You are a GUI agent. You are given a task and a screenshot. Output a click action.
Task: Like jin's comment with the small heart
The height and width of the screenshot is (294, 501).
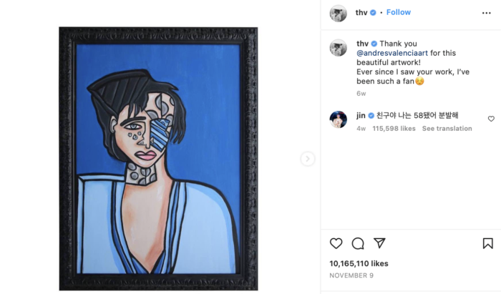(x=491, y=119)
